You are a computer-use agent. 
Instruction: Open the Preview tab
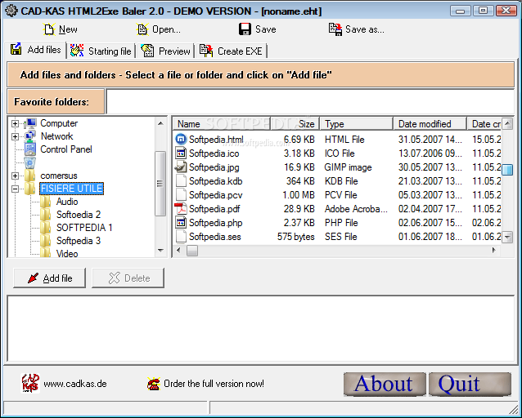coord(165,51)
